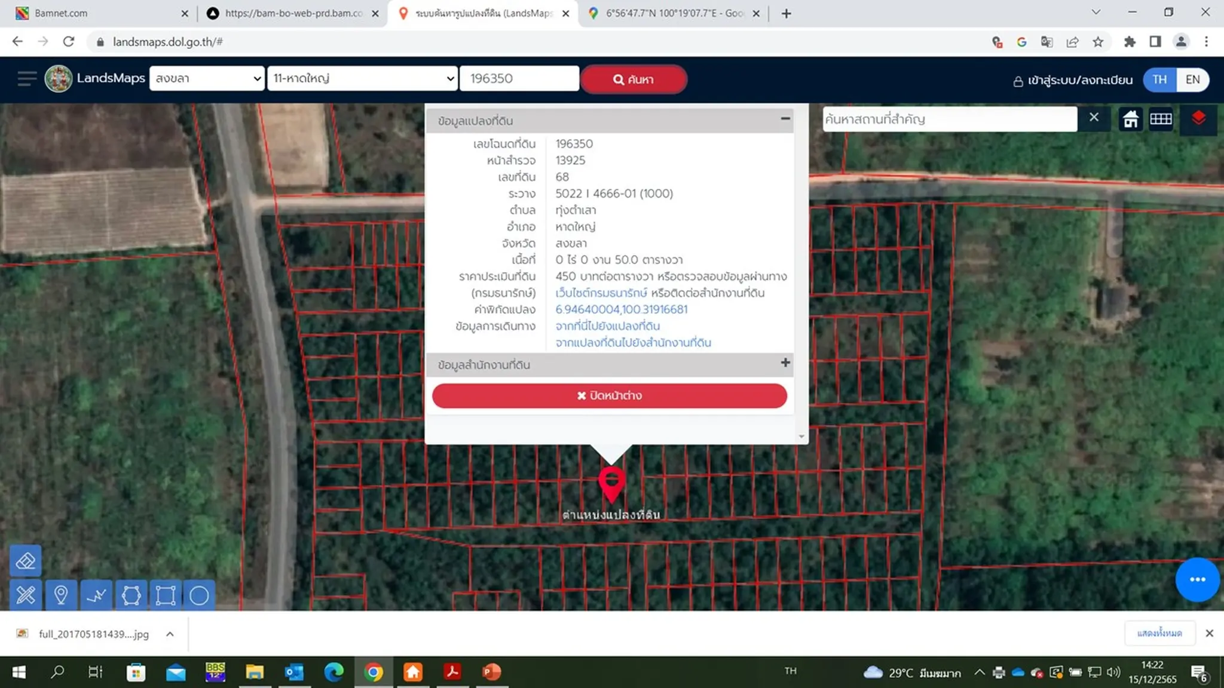The image size is (1224, 688).
Task: Open coordinates link 6.94640004,100.31916681
Action: point(622,309)
